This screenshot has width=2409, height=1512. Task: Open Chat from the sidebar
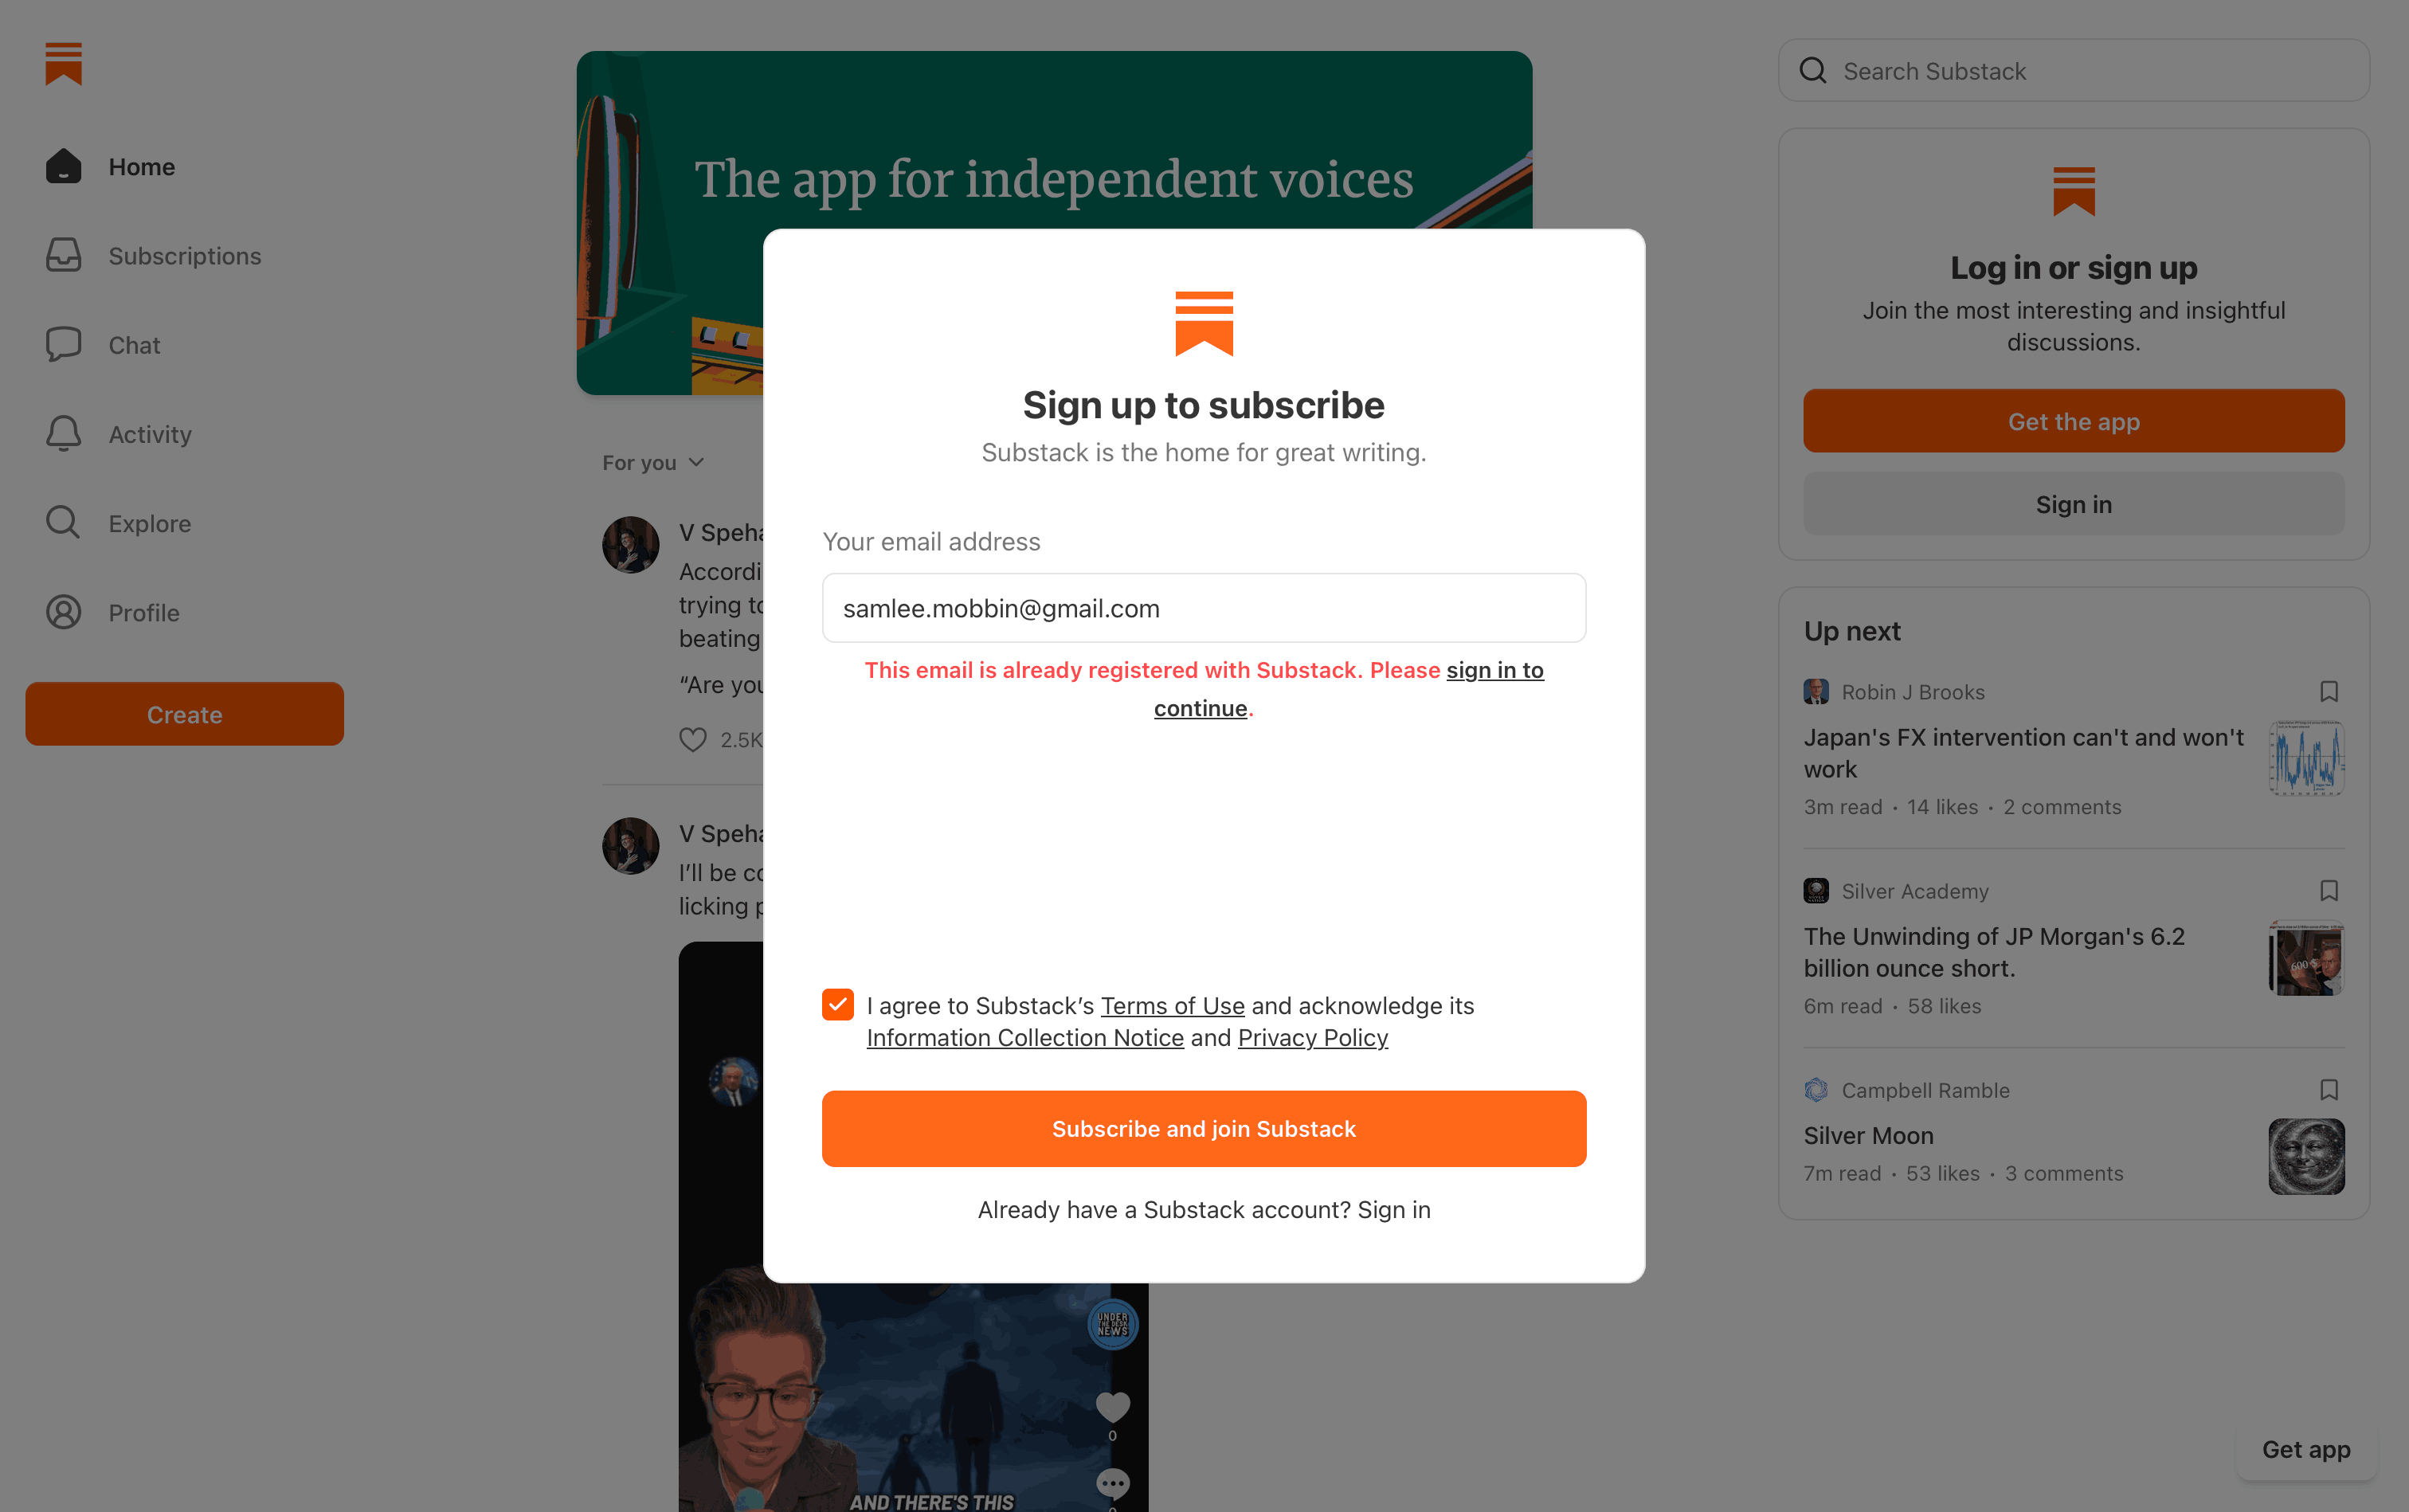pyautogui.click(x=134, y=345)
